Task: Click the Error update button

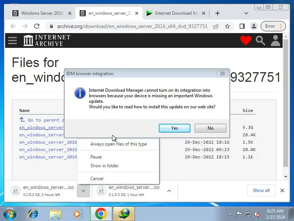Action: [273, 26]
